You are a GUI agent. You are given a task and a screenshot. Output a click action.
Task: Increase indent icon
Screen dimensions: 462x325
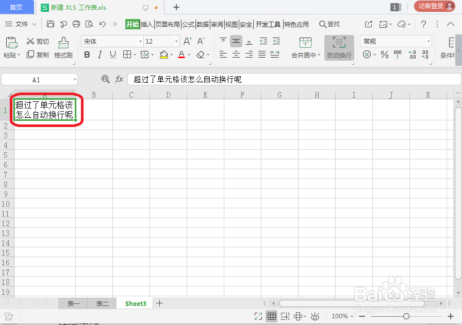[276, 41]
